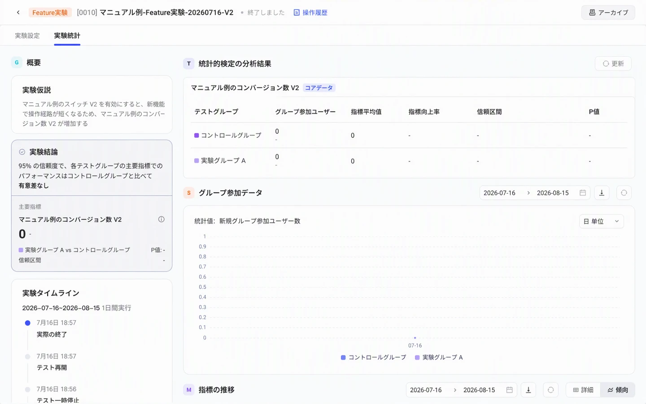Click the Feature実験 tag label
This screenshot has height=404, width=646.
point(50,13)
